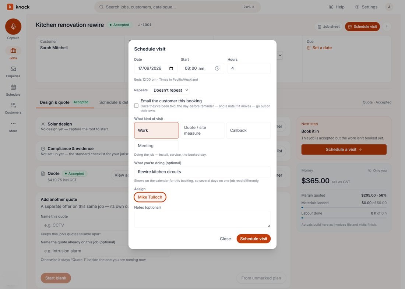Screen dimensions: 405x289
Task: Open the Schedule calendar icon in sidebar
Action: (13, 87)
